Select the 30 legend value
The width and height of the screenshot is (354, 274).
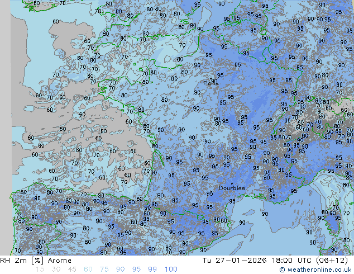56,269
